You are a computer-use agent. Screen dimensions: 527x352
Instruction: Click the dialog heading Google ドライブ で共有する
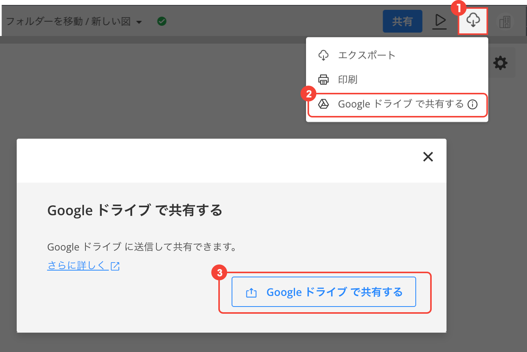point(135,210)
